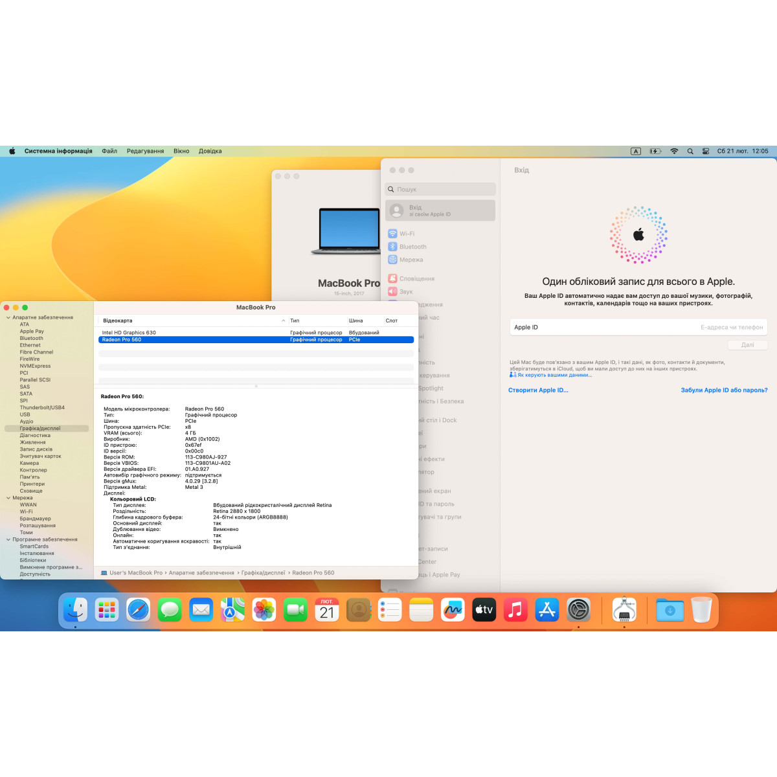Click Забули Apple ID або пароль link
777x777 pixels.
pyautogui.click(x=724, y=390)
